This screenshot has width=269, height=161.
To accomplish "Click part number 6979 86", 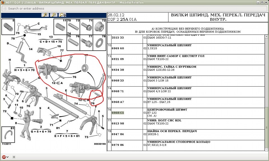I will [118, 145].
